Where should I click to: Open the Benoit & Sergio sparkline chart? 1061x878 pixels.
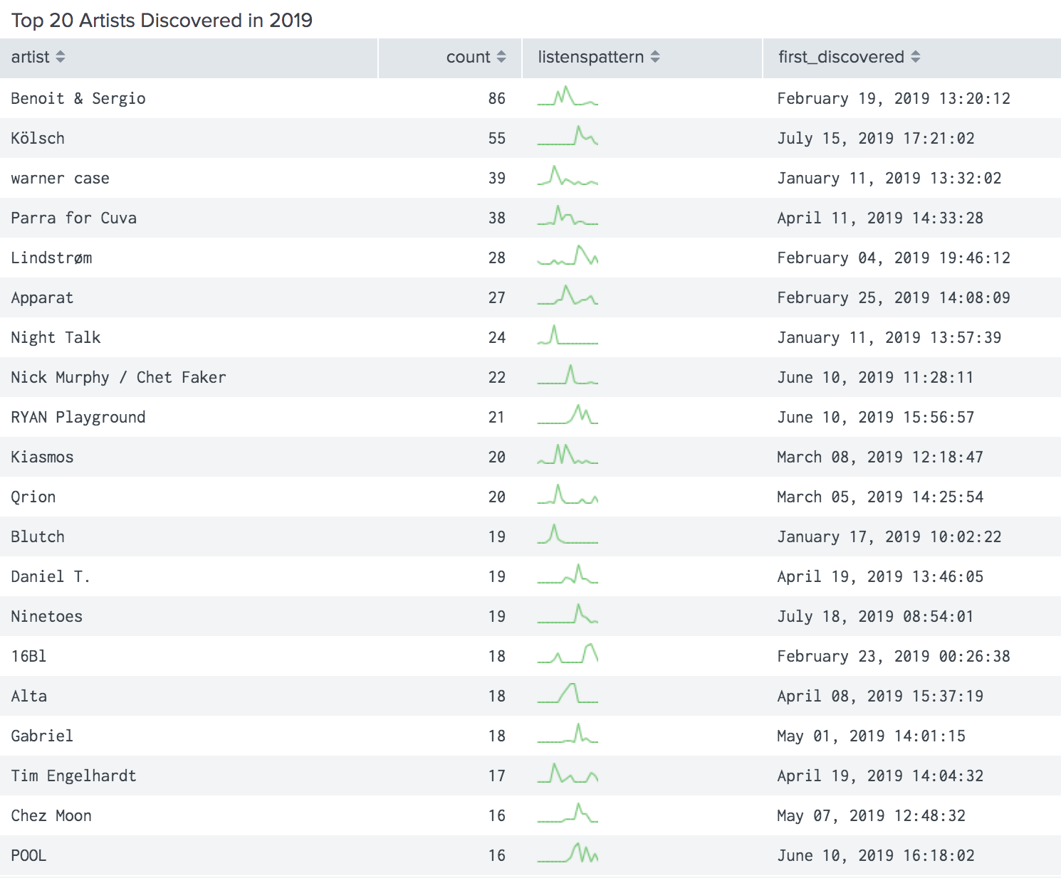568,96
